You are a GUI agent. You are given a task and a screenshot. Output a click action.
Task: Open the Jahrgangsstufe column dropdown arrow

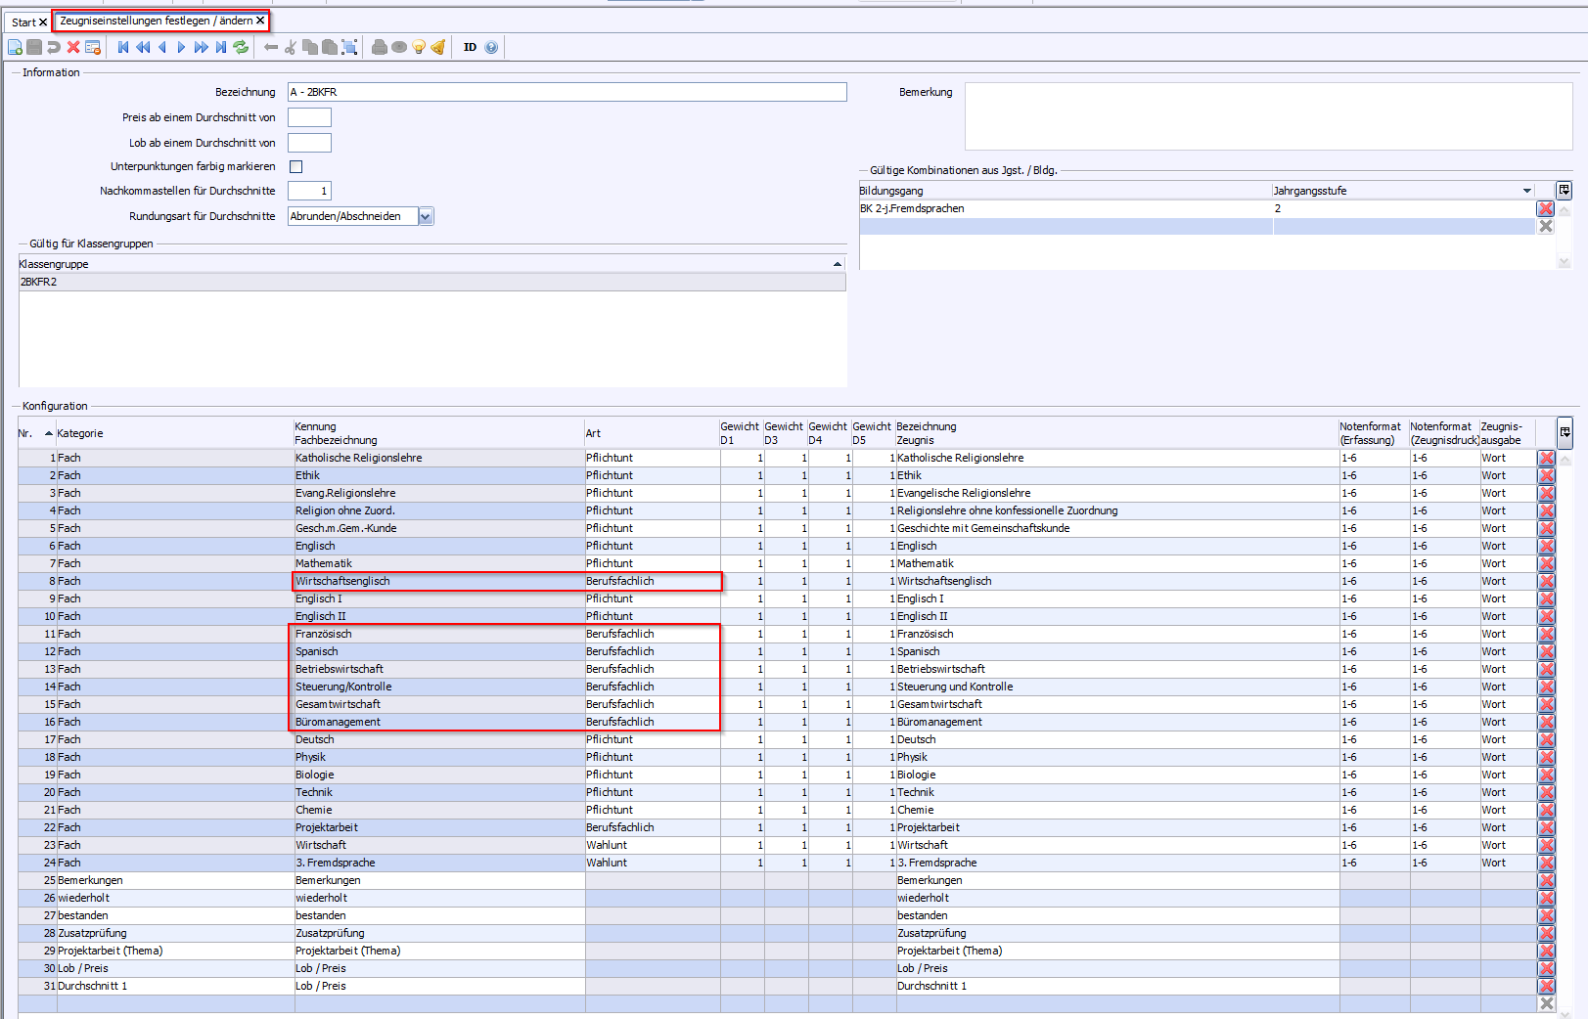[x=1526, y=191]
